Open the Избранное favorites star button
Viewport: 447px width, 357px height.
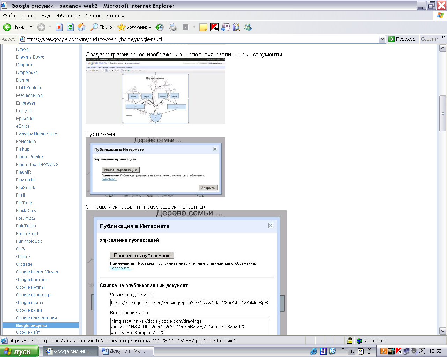tap(134, 27)
